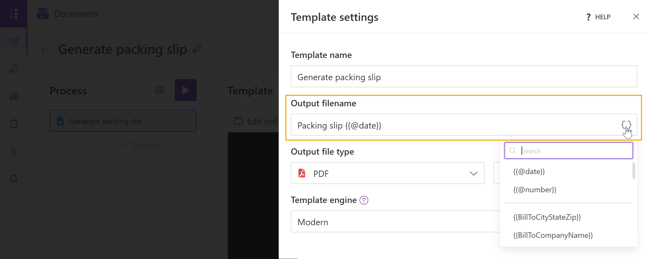Select the {{BillToCompanyName}} token option
This screenshot has width=647, height=259.
[x=553, y=235]
